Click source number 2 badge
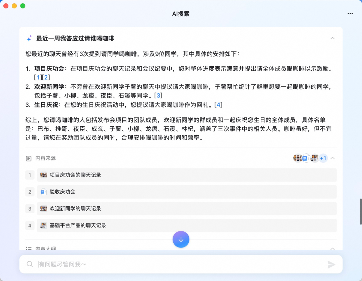 click(30, 192)
